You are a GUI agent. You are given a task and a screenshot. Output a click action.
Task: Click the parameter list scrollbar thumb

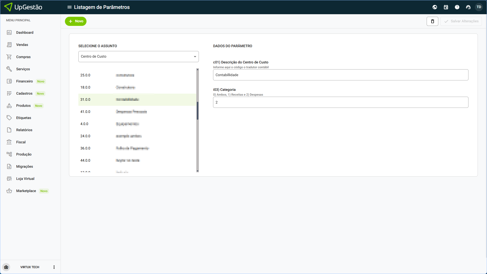[x=198, y=111]
